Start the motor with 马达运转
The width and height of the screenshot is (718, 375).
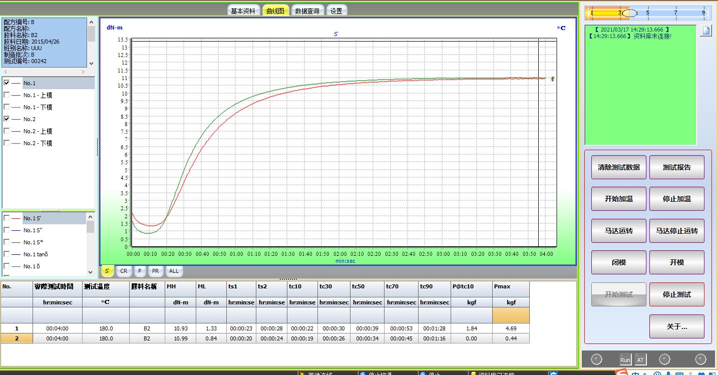tap(619, 231)
